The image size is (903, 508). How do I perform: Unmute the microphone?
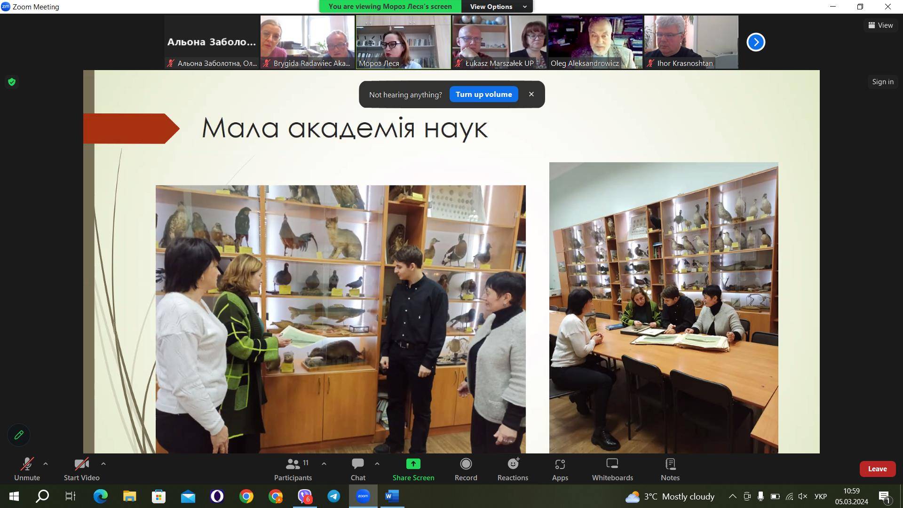(27, 469)
